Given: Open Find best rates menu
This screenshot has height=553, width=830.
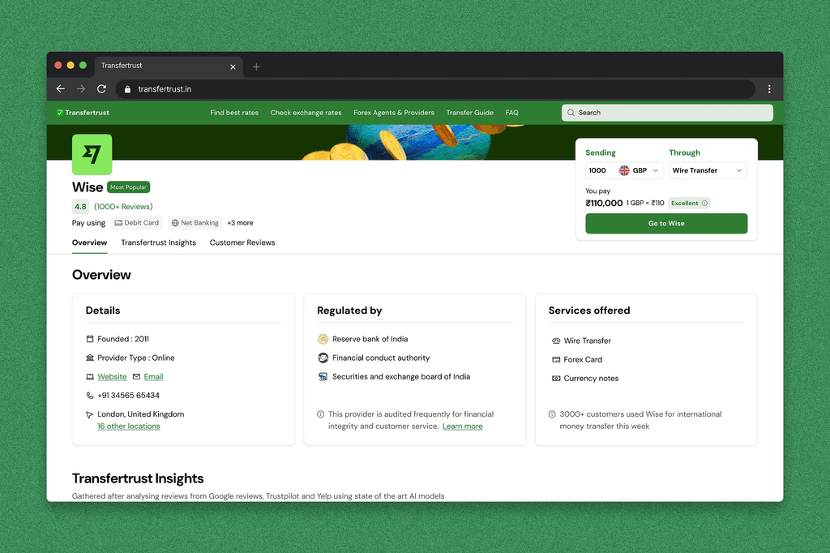Looking at the screenshot, I should coord(234,113).
